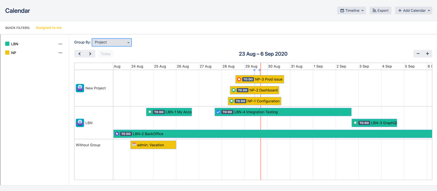Click the LBN-1 My Account story icon
Viewport: 437px width, 191px height.
pos(150,112)
